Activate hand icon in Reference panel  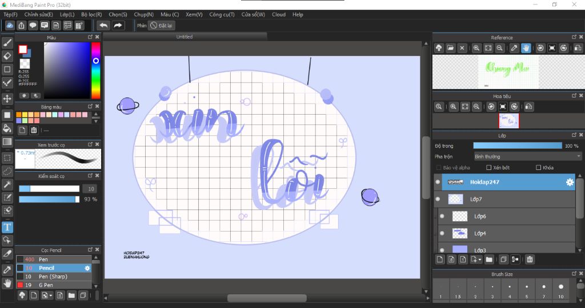pyautogui.click(x=526, y=48)
